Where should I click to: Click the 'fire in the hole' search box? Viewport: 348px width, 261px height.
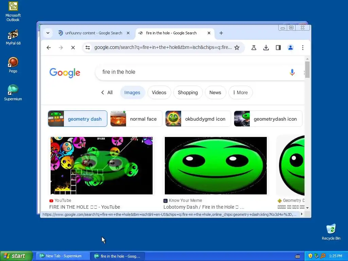point(193,72)
